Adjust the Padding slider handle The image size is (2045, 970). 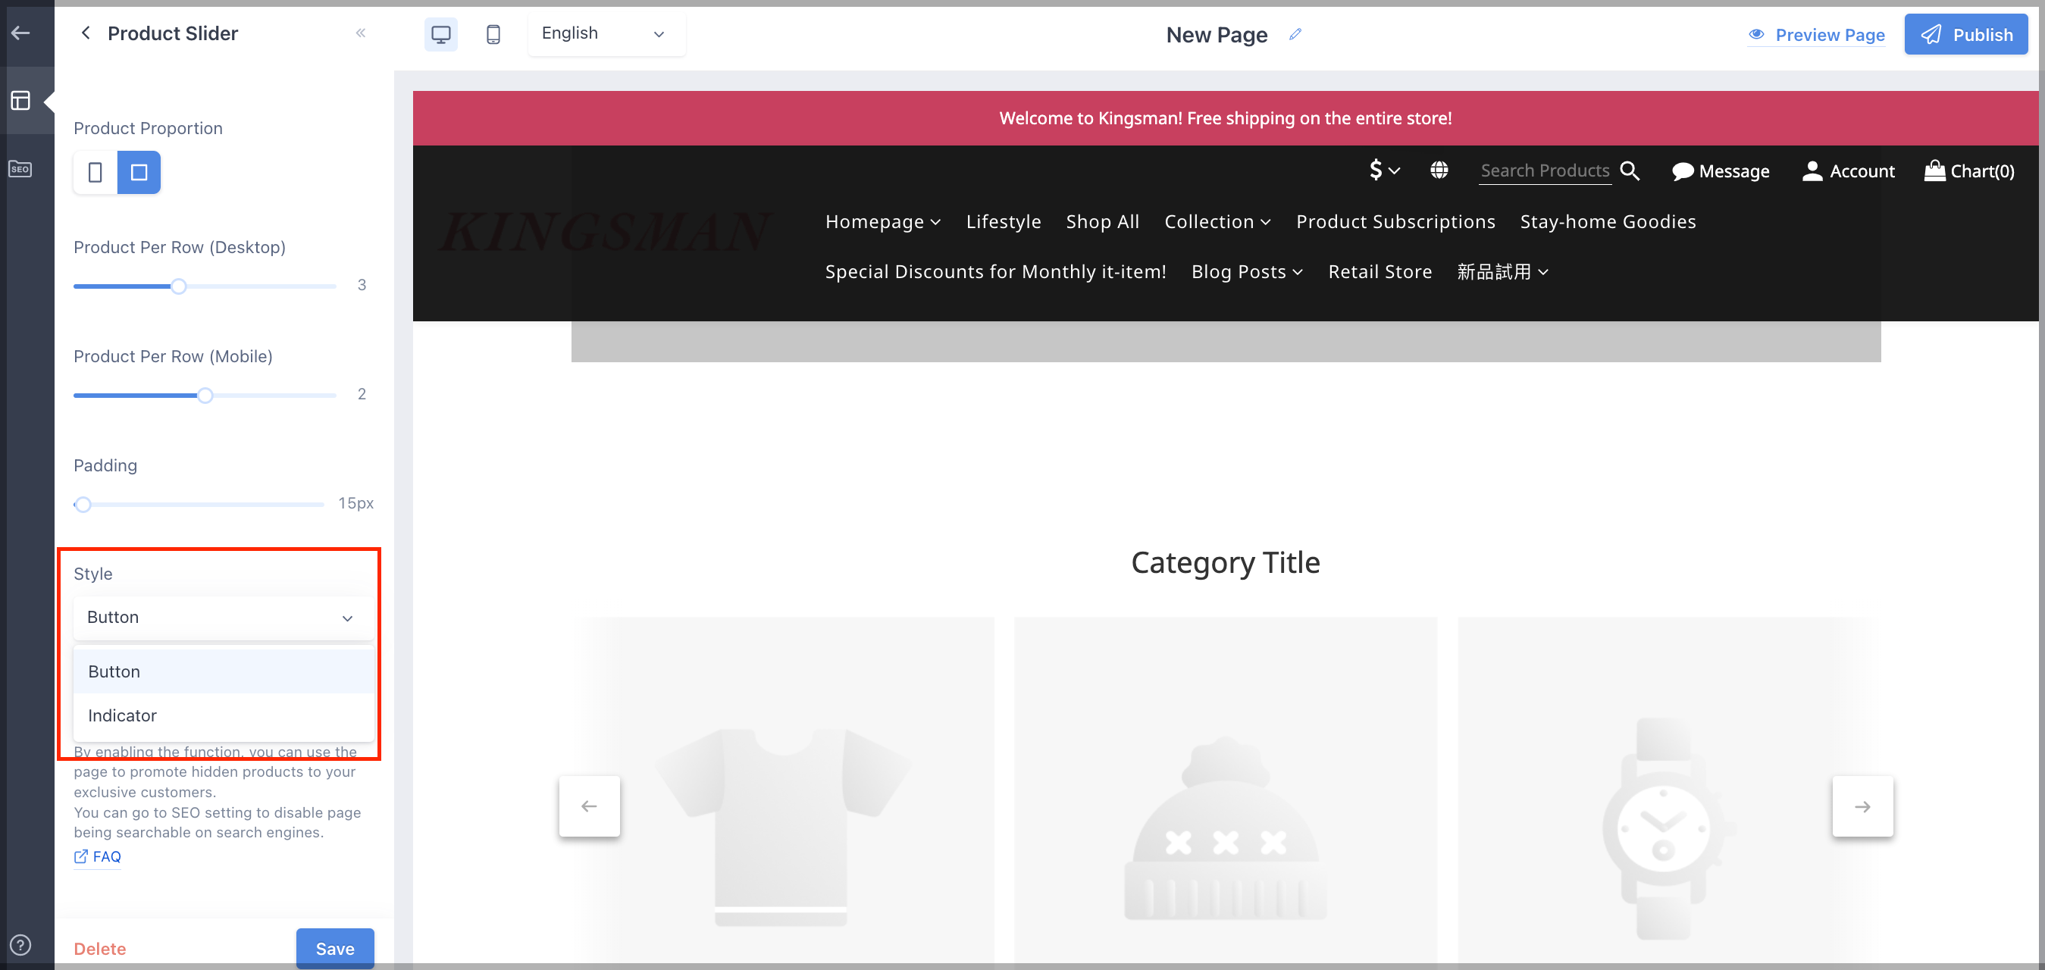point(83,505)
